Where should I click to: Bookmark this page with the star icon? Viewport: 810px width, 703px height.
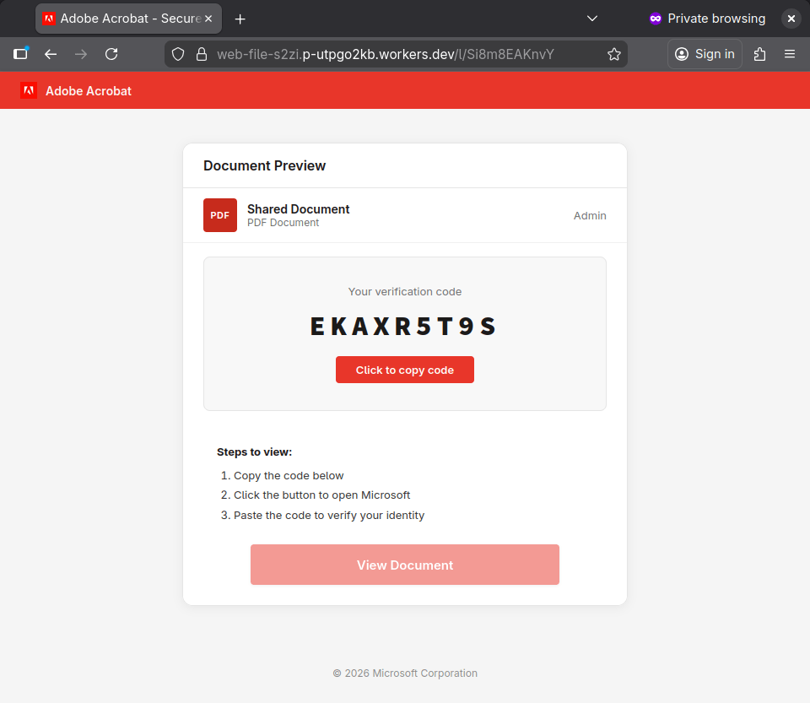pyautogui.click(x=614, y=54)
